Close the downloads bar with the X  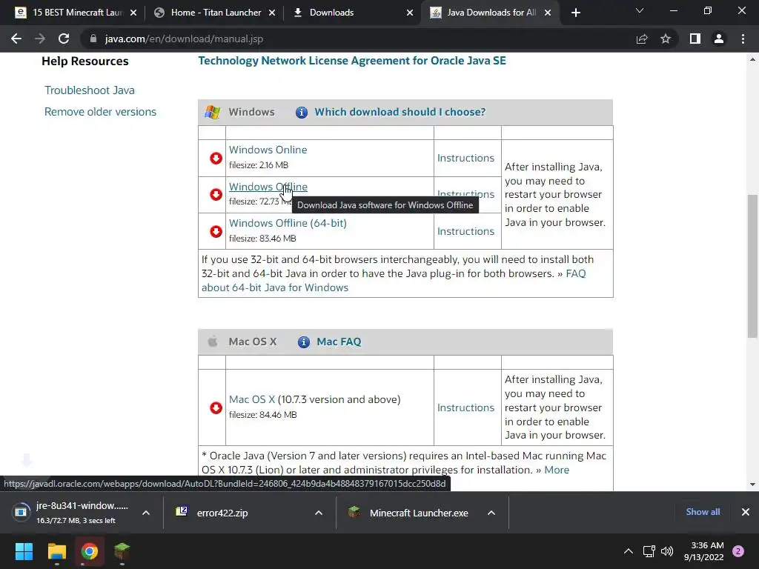746,512
